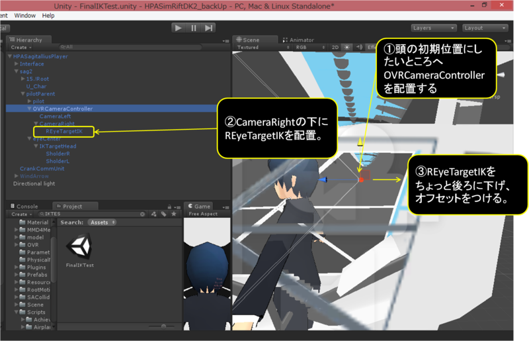Select SholderR in the Hierarchy
Viewport: 529px width, 341px height.
(x=58, y=154)
